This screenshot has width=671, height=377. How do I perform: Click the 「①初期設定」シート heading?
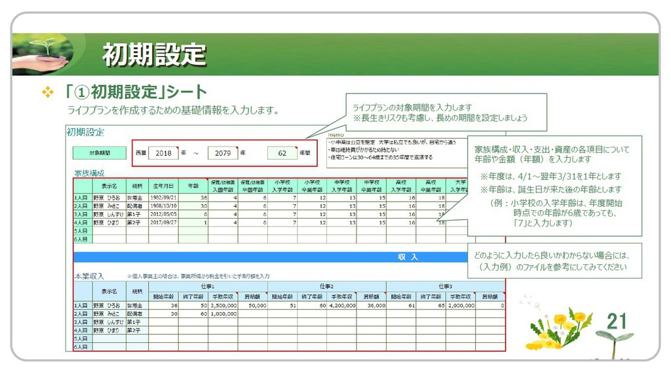[136, 92]
